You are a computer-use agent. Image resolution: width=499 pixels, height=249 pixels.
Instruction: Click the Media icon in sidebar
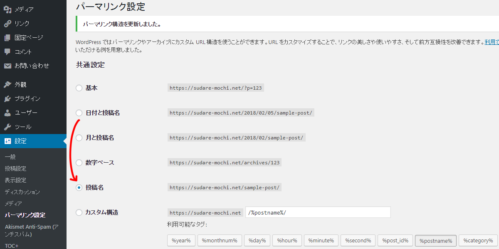pos(7,9)
